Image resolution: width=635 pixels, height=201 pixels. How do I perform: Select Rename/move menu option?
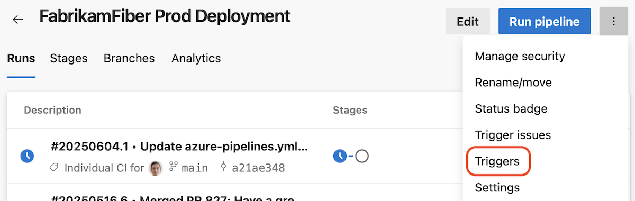[x=513, y=83]
